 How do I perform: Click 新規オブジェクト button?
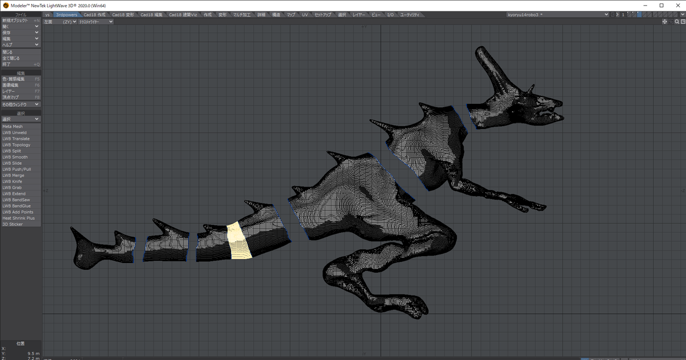21,21
